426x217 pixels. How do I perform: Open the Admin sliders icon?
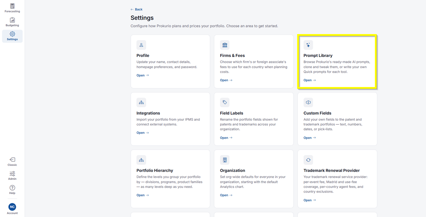pos(12,174)
